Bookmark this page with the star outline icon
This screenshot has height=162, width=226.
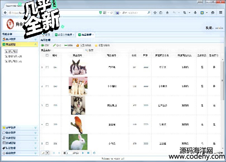click(x=155, y=13)
